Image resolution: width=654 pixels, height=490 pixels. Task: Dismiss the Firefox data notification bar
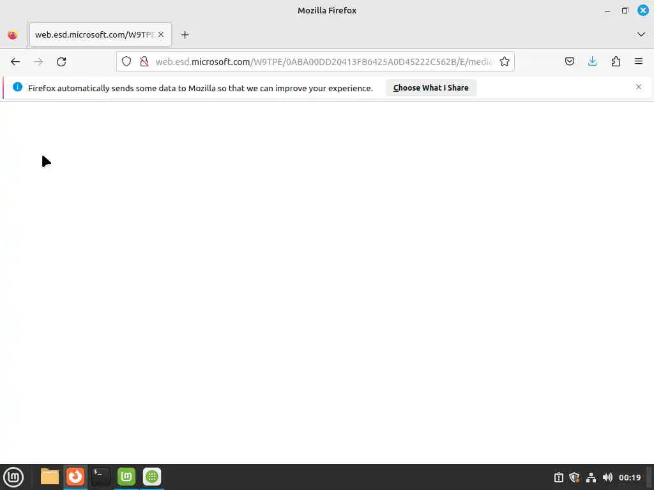[x=639, y=87]
